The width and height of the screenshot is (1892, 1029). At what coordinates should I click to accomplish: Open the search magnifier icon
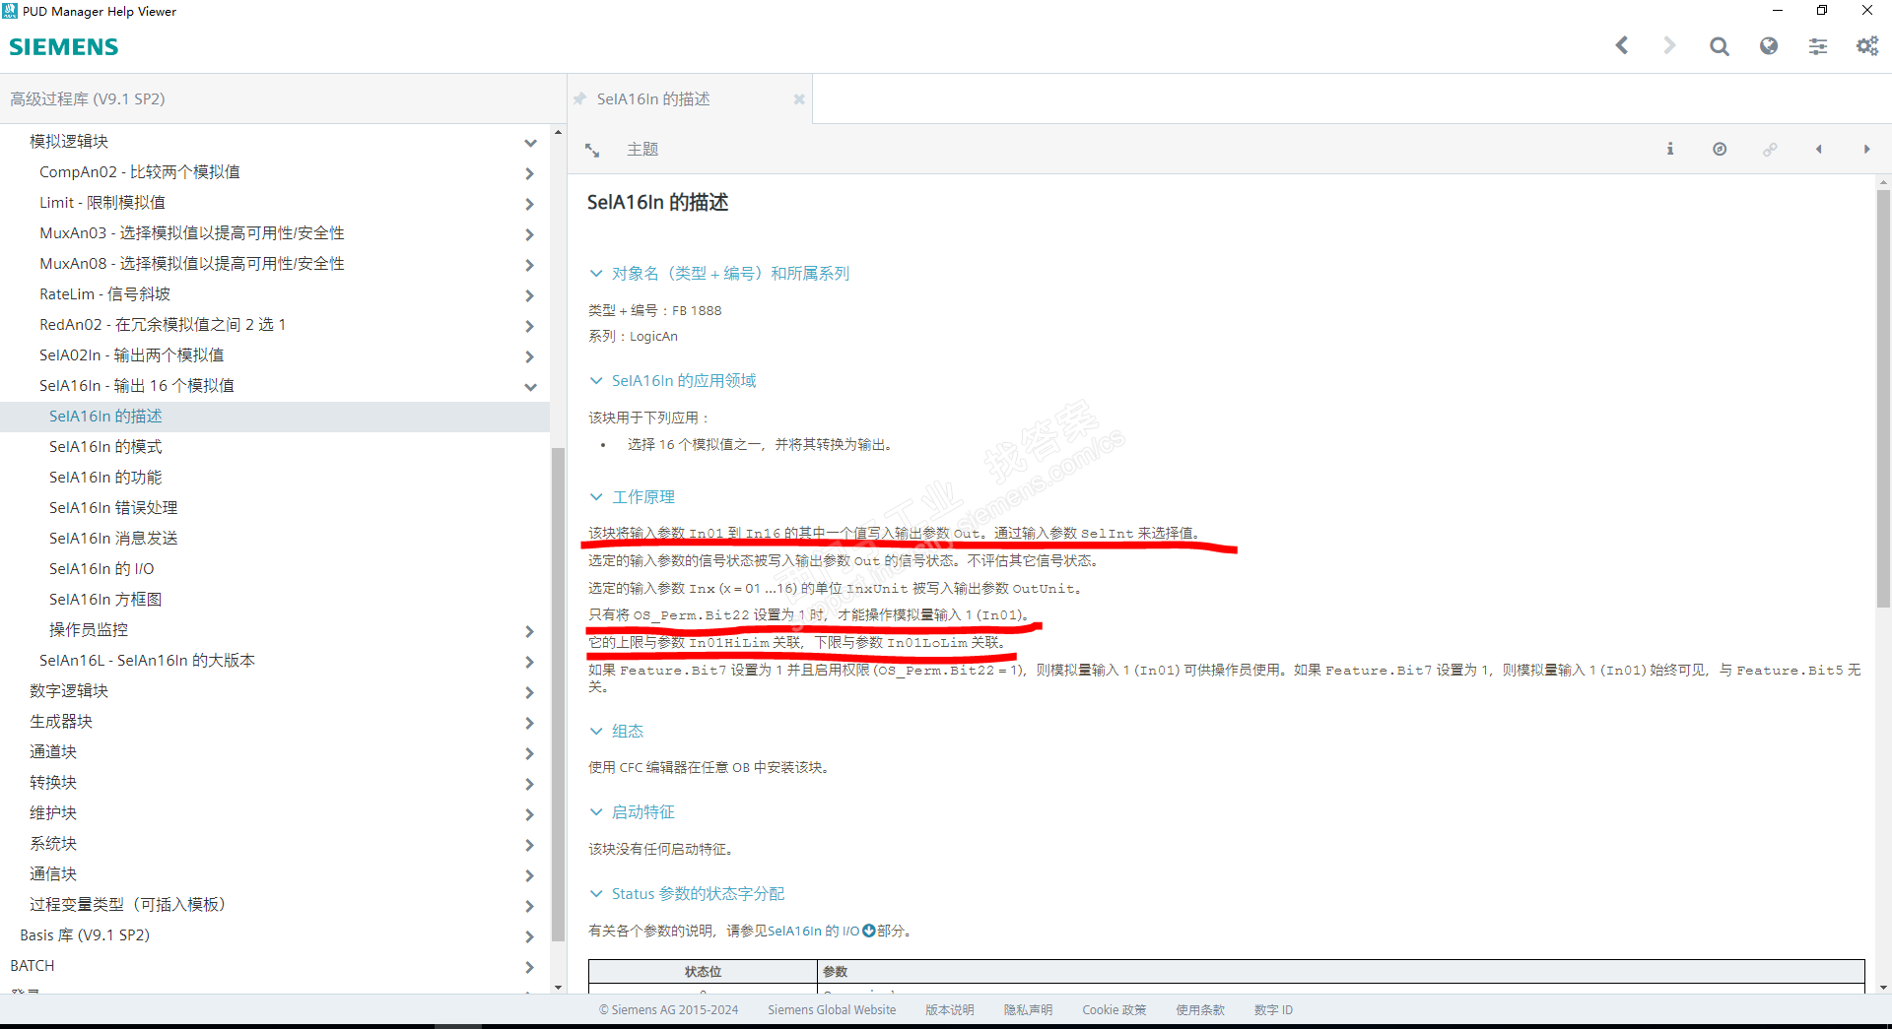click(x=1720, y=46)
